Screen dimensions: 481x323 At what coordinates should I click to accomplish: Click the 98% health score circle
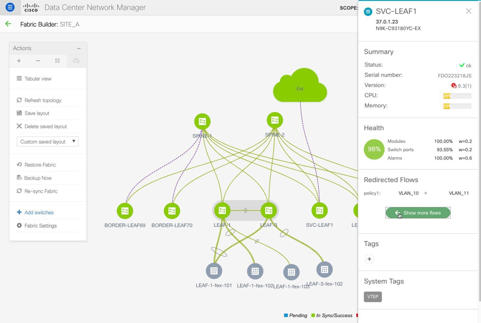(x=374, y=149)
